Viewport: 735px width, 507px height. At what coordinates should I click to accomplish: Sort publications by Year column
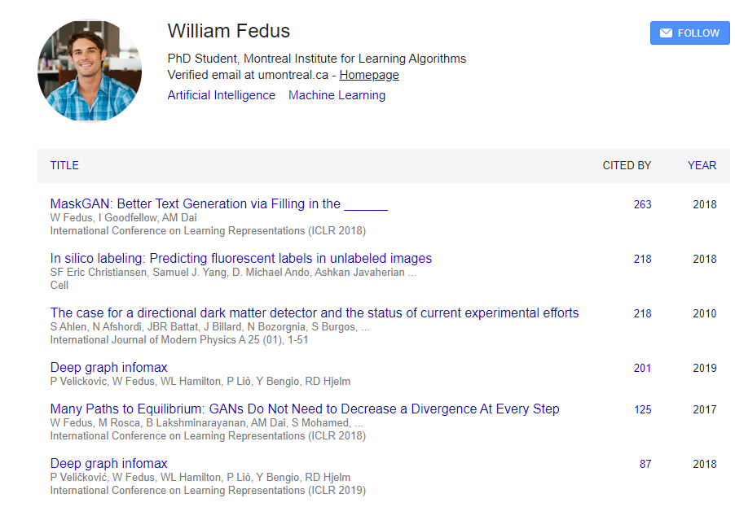702,165
